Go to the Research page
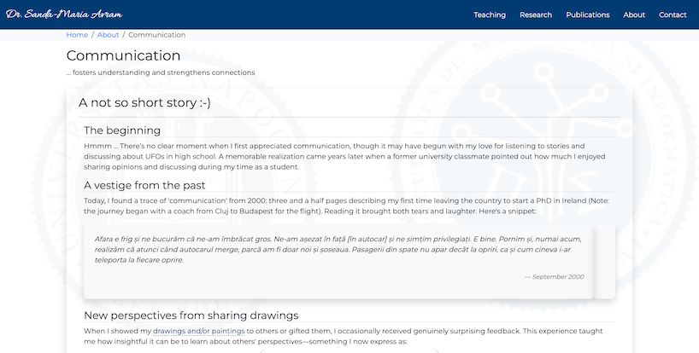 click(x=536, y=14)
